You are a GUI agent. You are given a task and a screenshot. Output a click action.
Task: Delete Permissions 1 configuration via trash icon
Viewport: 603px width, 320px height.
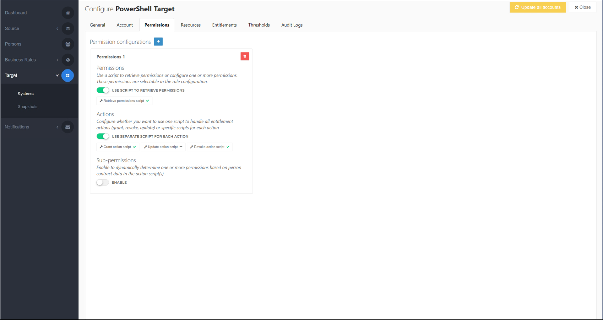coord(245,57)
